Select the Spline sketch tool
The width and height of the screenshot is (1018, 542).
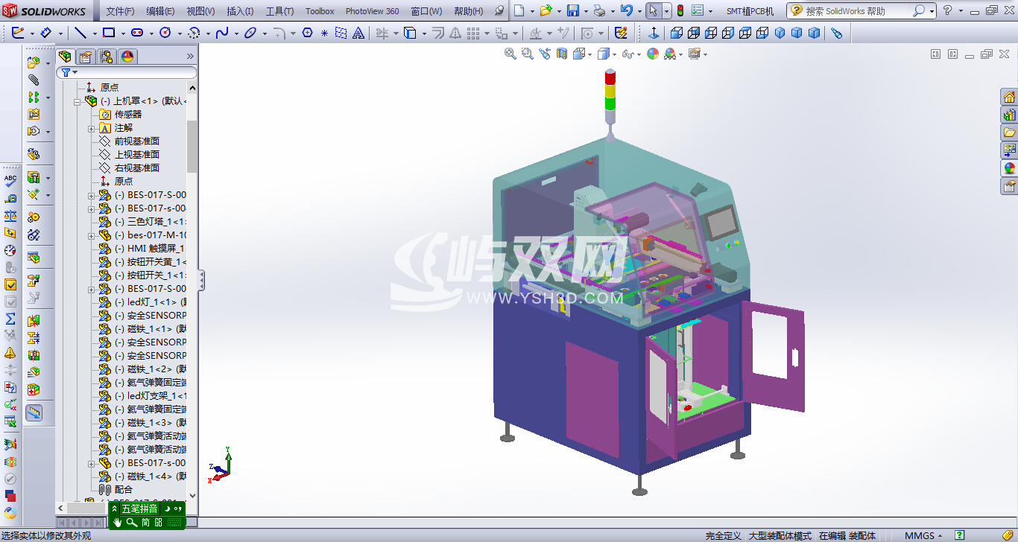coord(221,33)
